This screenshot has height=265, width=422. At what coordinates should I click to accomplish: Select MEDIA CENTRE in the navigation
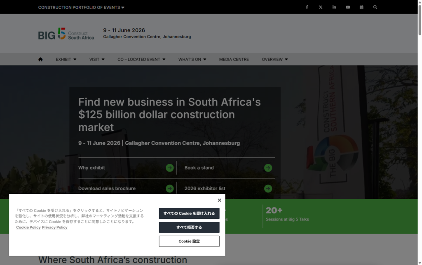pyautogui.click(x=234, y=59)
